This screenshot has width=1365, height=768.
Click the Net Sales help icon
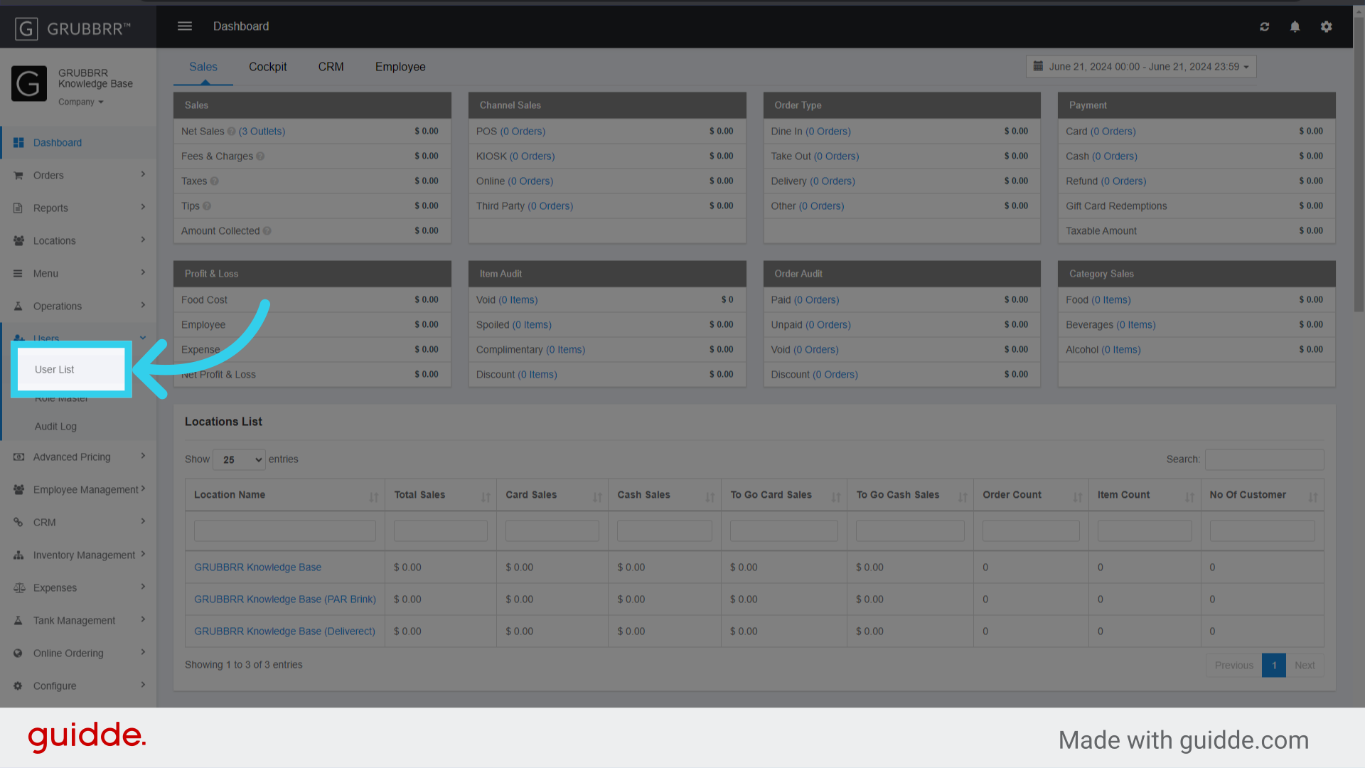pos(231,132)
